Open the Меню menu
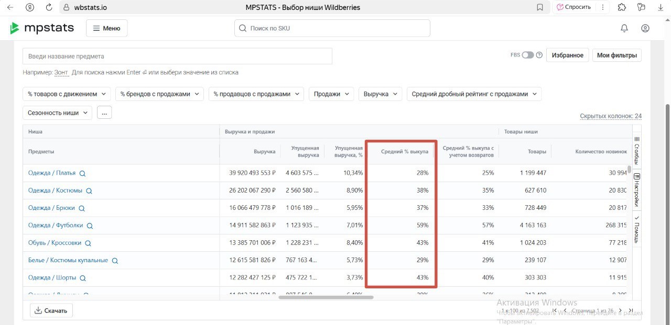 click(x=106, y=28)
